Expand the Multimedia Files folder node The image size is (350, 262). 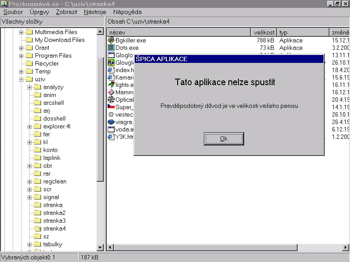[21, 32]
